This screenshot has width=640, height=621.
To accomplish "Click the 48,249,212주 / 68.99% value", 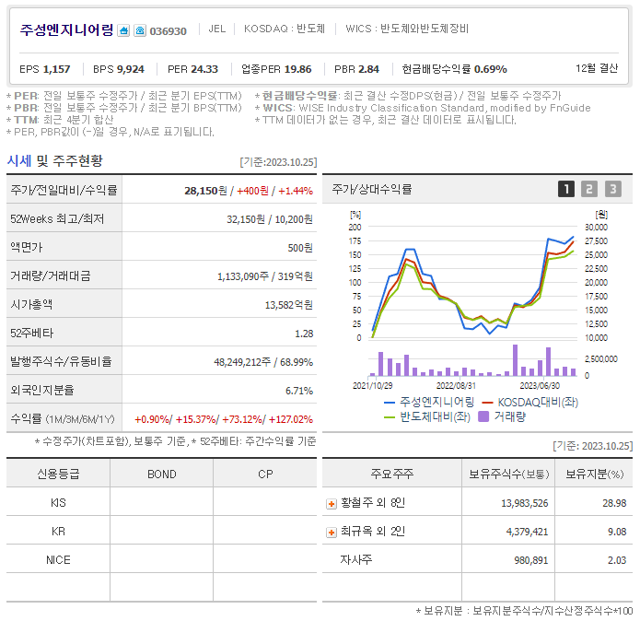I will [263, 362].
